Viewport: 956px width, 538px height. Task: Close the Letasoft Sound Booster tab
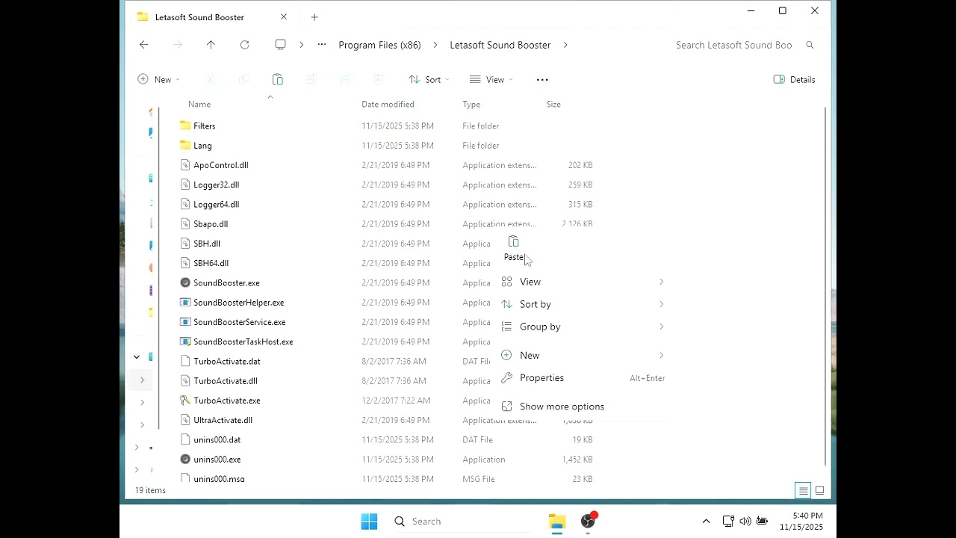[x=284, y=16]
